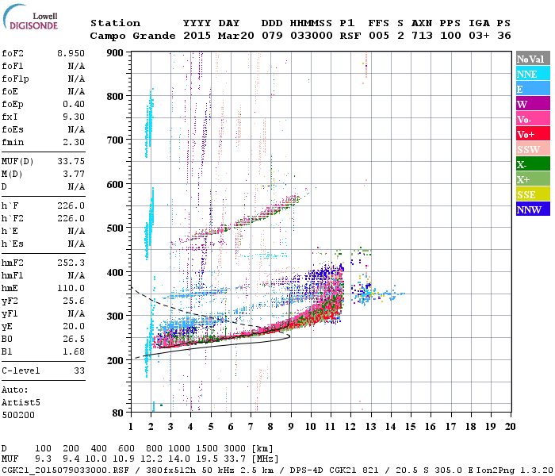Click the 20 MHz frequency axis label
555x476 pixels.
coord(510,427)
